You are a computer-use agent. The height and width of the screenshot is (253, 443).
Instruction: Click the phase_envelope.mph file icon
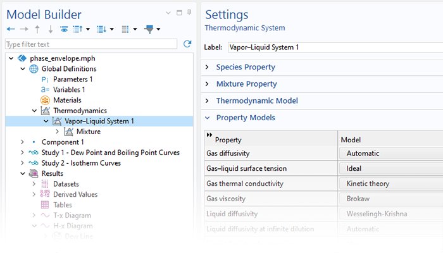22,58
